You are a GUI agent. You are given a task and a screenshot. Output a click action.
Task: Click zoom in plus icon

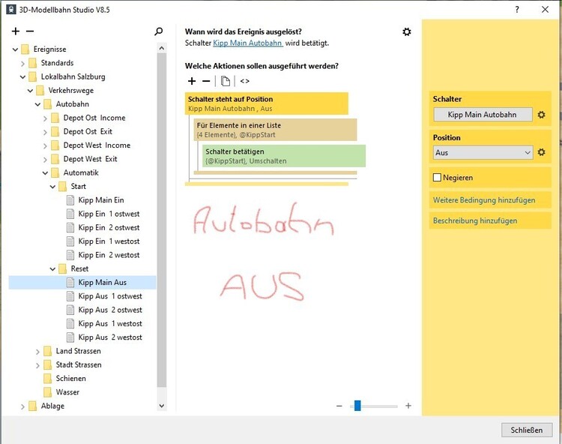point(408,406)
